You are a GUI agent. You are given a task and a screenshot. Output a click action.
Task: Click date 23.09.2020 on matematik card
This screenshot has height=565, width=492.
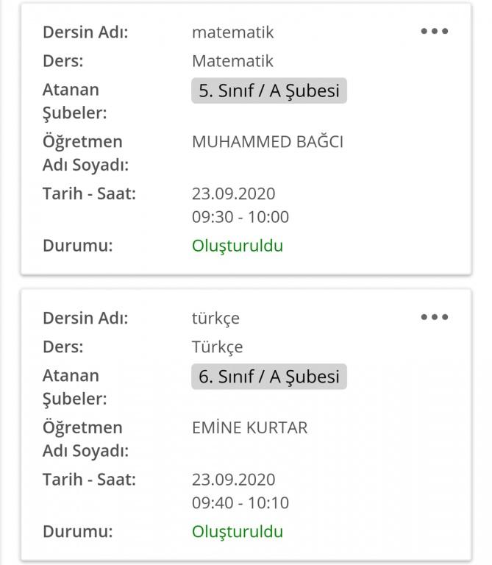click(x=233, y=194)
